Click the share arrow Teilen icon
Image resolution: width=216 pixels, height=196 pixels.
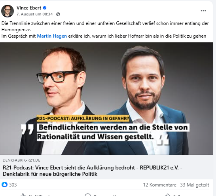pyautogui.click(x=168, y=195)
